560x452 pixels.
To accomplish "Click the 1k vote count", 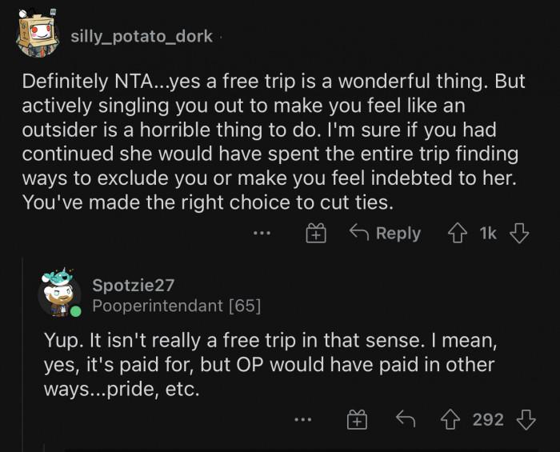I will (488, 234).
